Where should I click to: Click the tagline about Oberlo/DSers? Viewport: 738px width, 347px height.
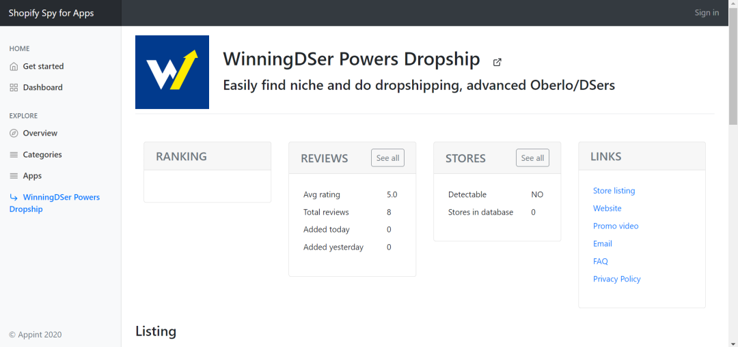point(419,85)
